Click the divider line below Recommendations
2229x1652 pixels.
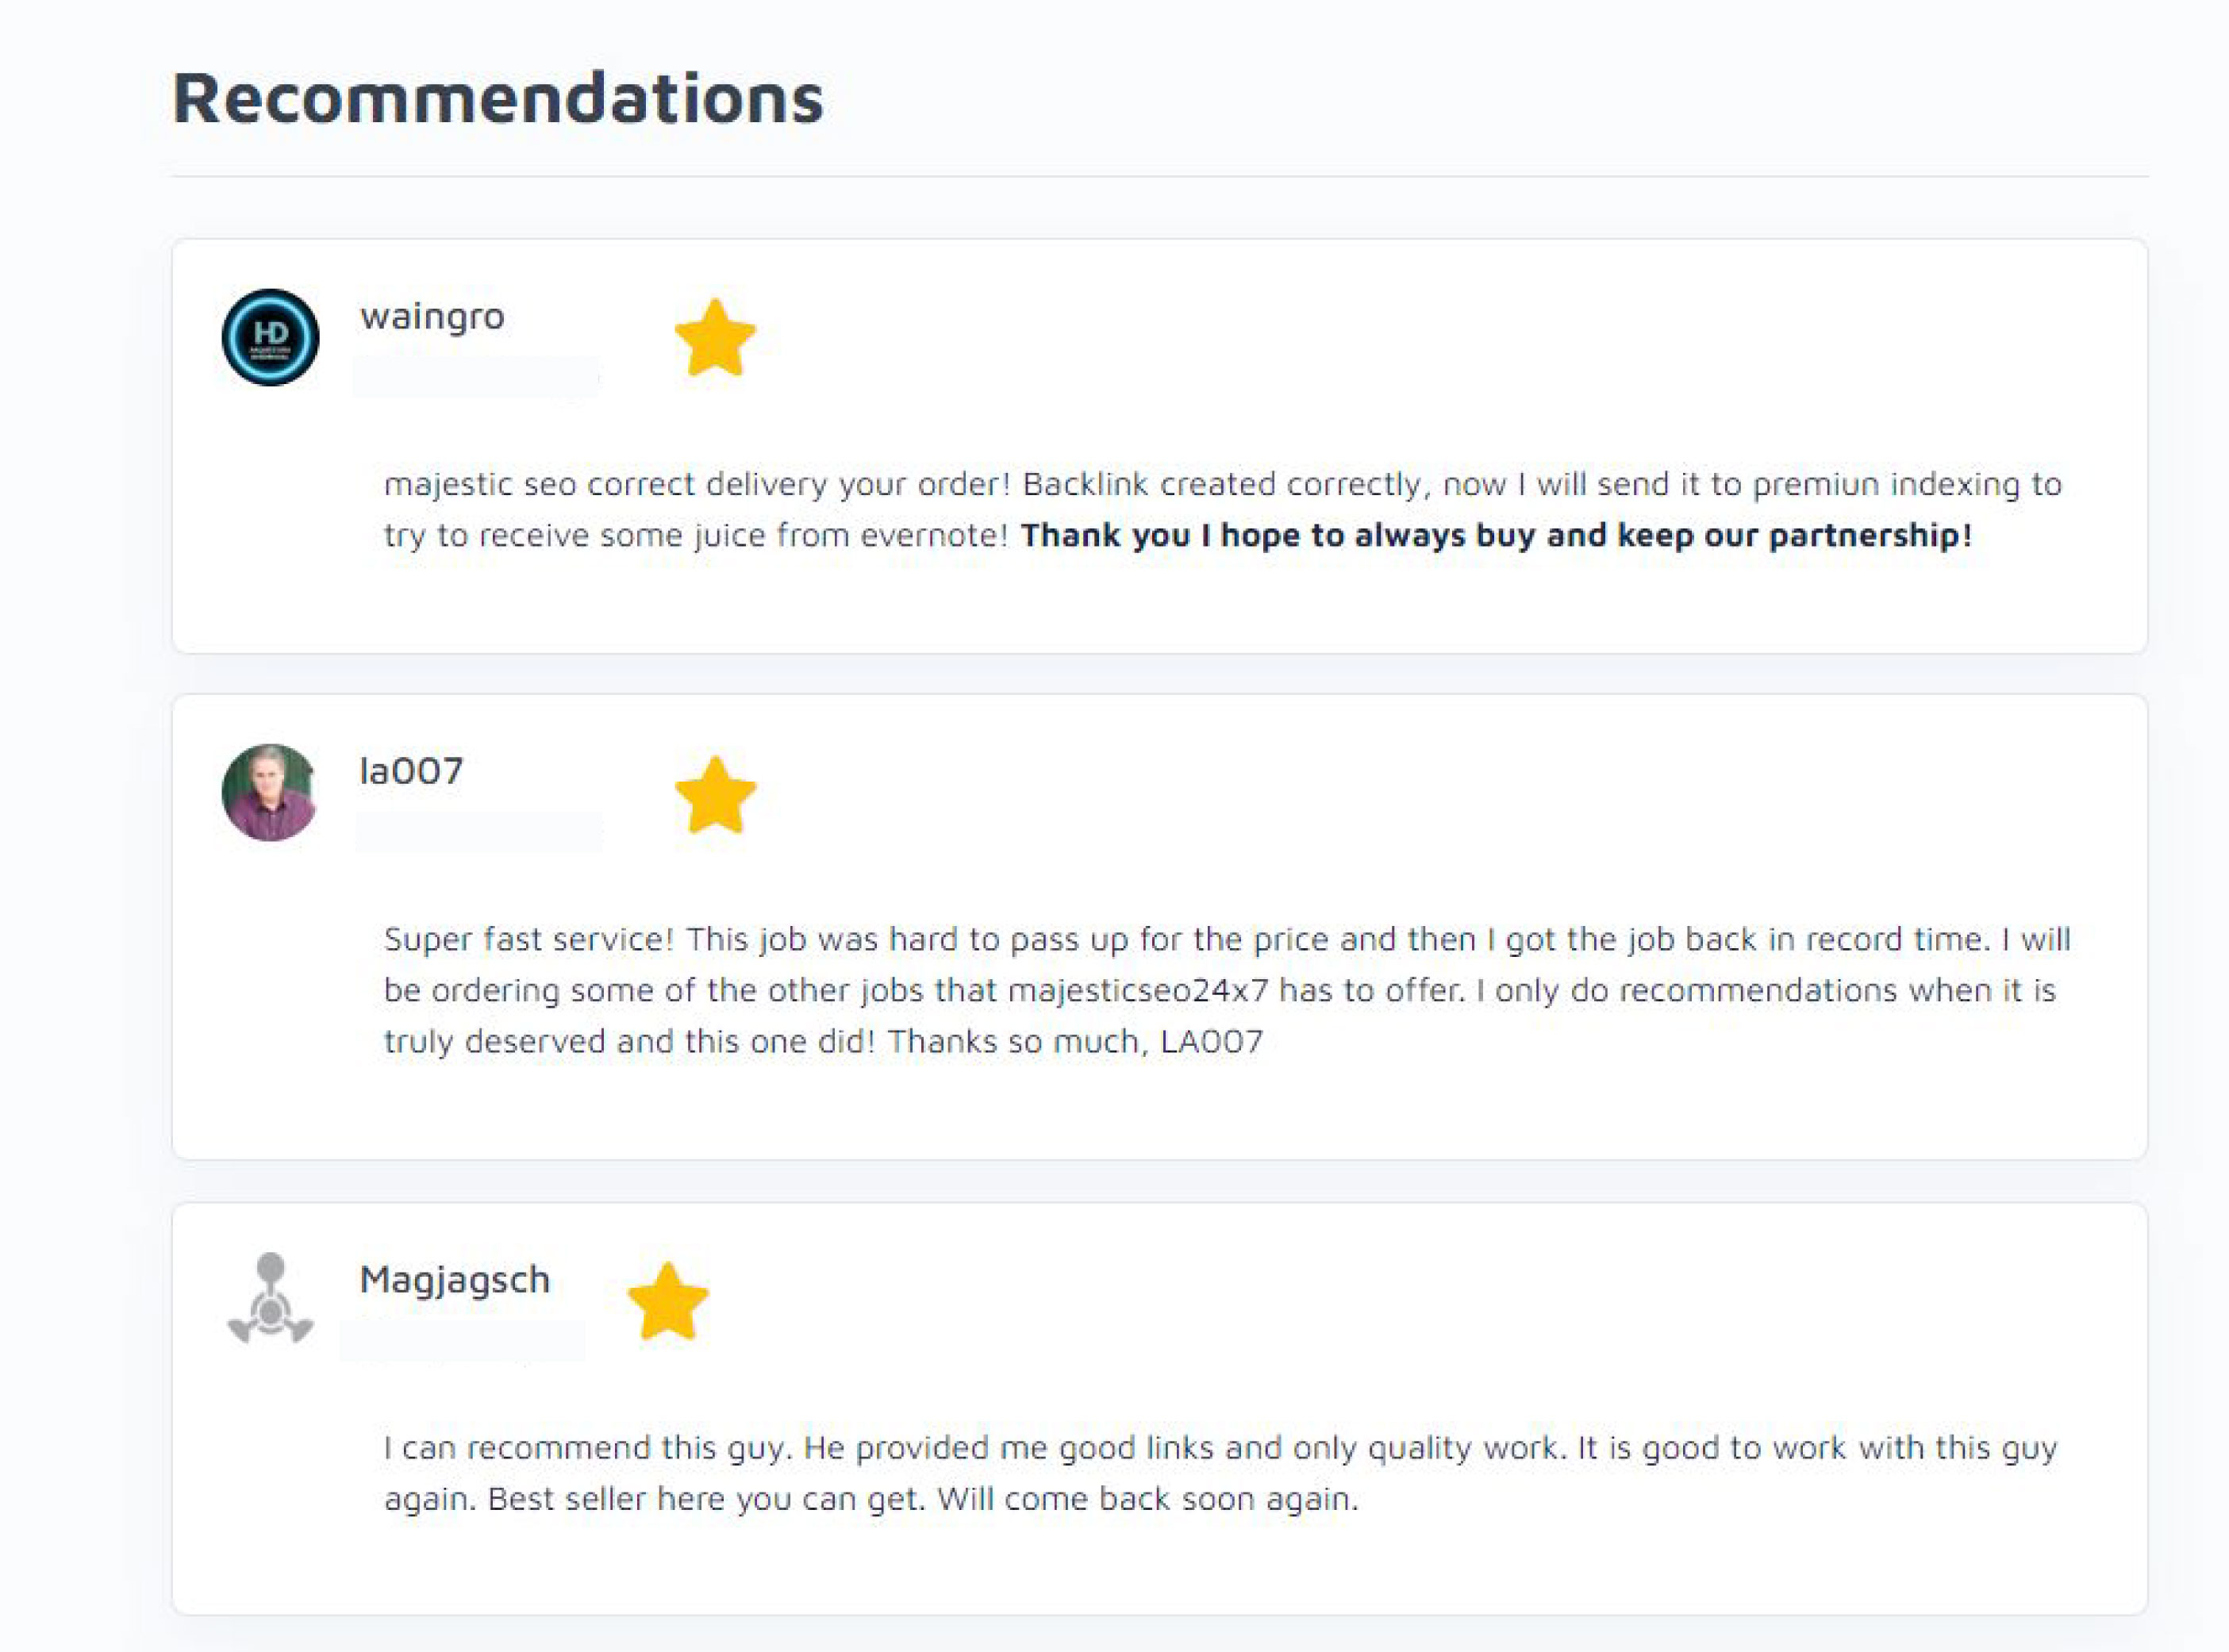point(1159,177)
